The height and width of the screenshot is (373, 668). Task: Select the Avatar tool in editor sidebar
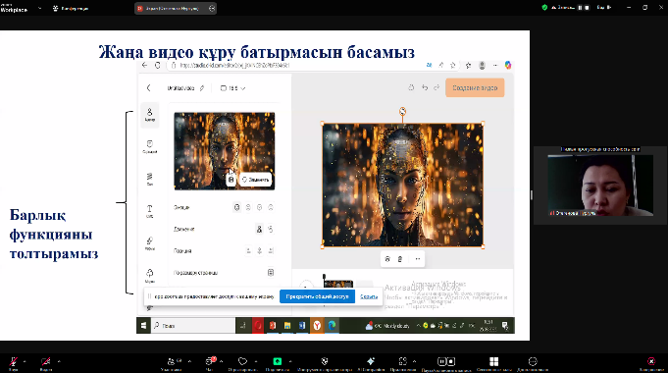pyautogui.click(x=149, y=115)
